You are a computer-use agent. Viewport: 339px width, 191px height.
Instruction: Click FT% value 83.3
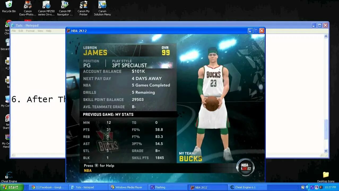pos(159,137)
